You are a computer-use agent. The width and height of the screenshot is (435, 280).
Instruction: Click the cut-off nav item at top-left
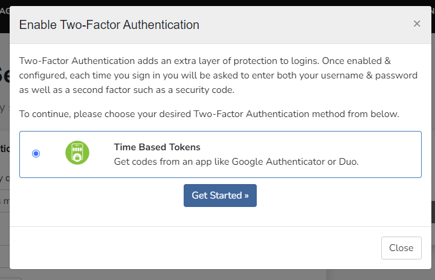(5, 11)
